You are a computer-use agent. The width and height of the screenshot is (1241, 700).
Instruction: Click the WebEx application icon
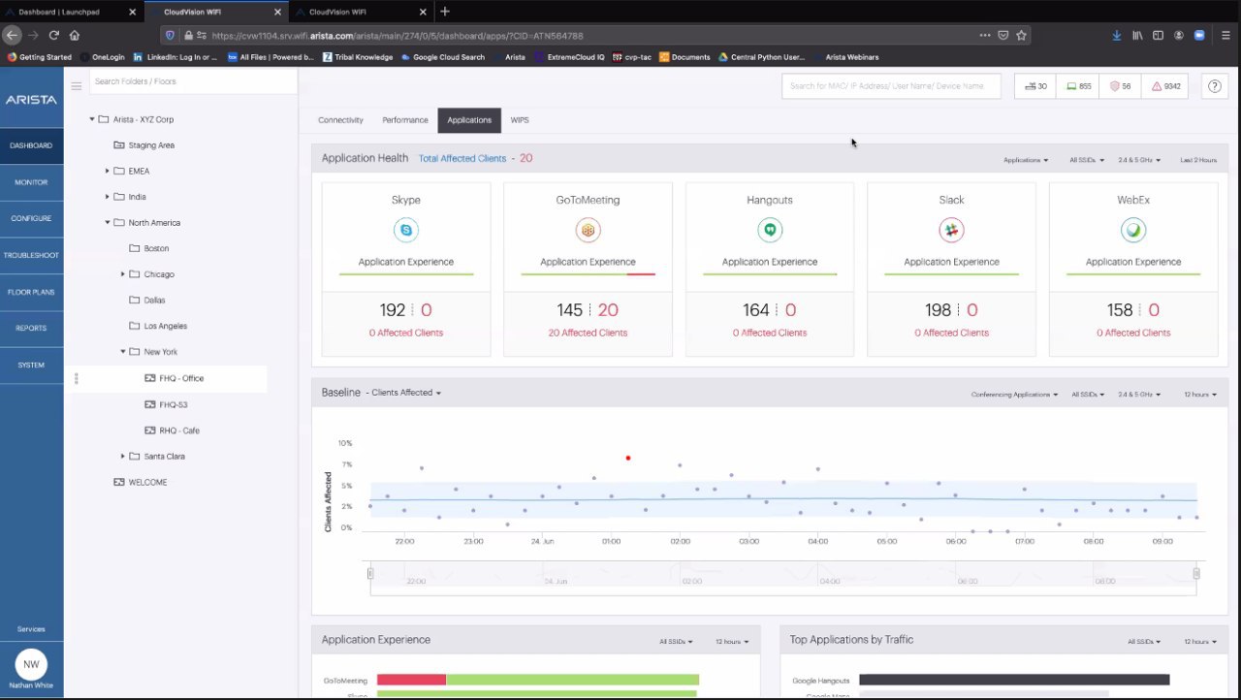coord(1133,230)
